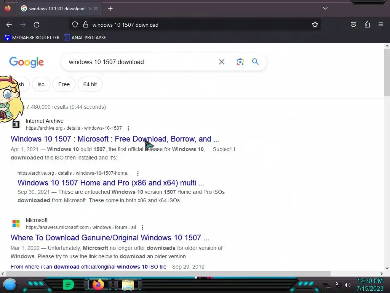Image resolution: width=390 pixels, height=293 pixels.
Task: Open File Explorer from the taskbar
Action: 128,285
